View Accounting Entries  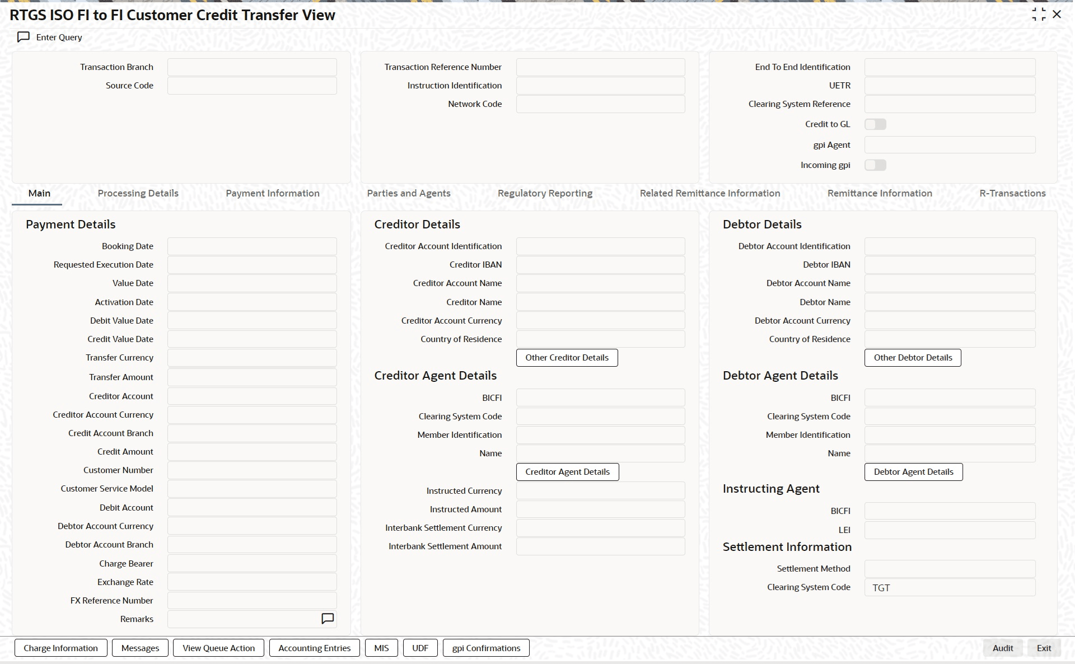314,648
